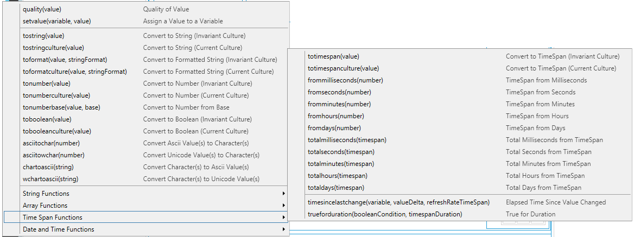The width and height of the screenshot is (634, 237).
Task: Choose frommilliseconds(number) function
Action: (345, 80)
